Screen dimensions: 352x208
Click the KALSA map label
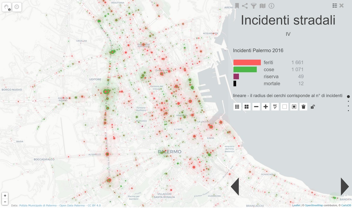point(211,138)
